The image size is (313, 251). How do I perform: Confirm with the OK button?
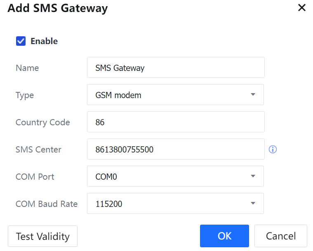tap(224, 236)
